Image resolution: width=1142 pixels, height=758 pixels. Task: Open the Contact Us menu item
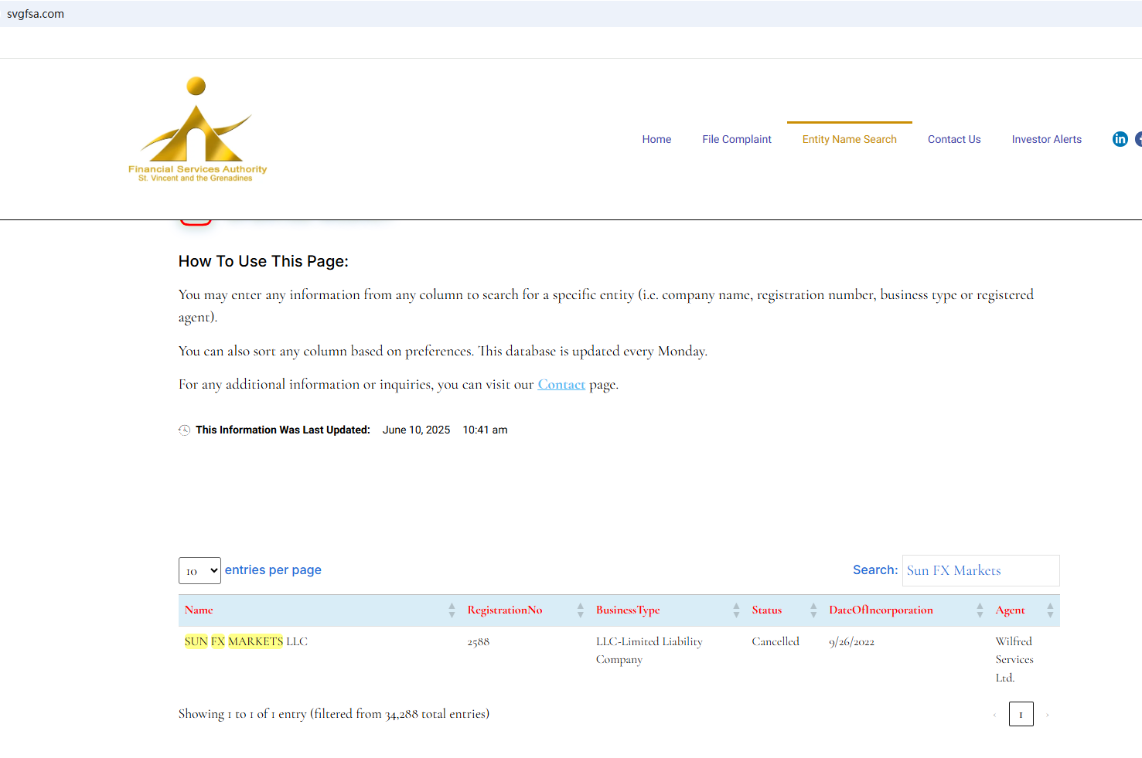pos(954,139)
